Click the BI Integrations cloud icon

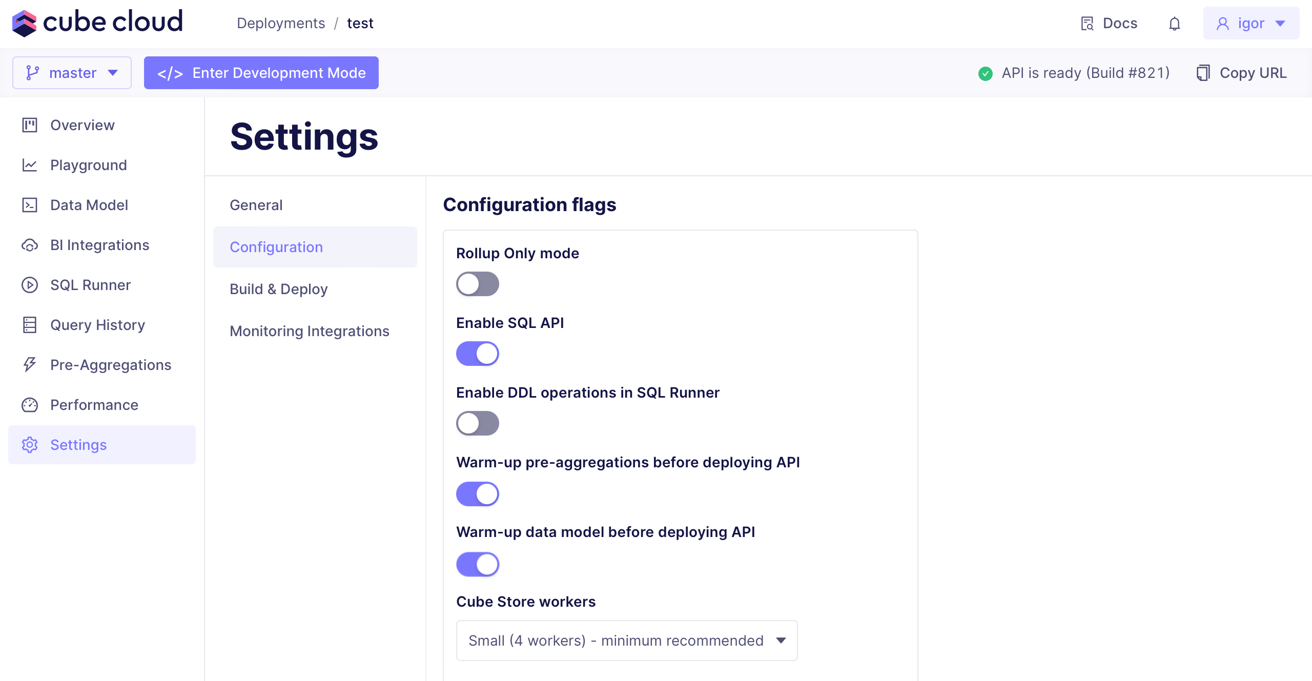[x=30, y=245]
